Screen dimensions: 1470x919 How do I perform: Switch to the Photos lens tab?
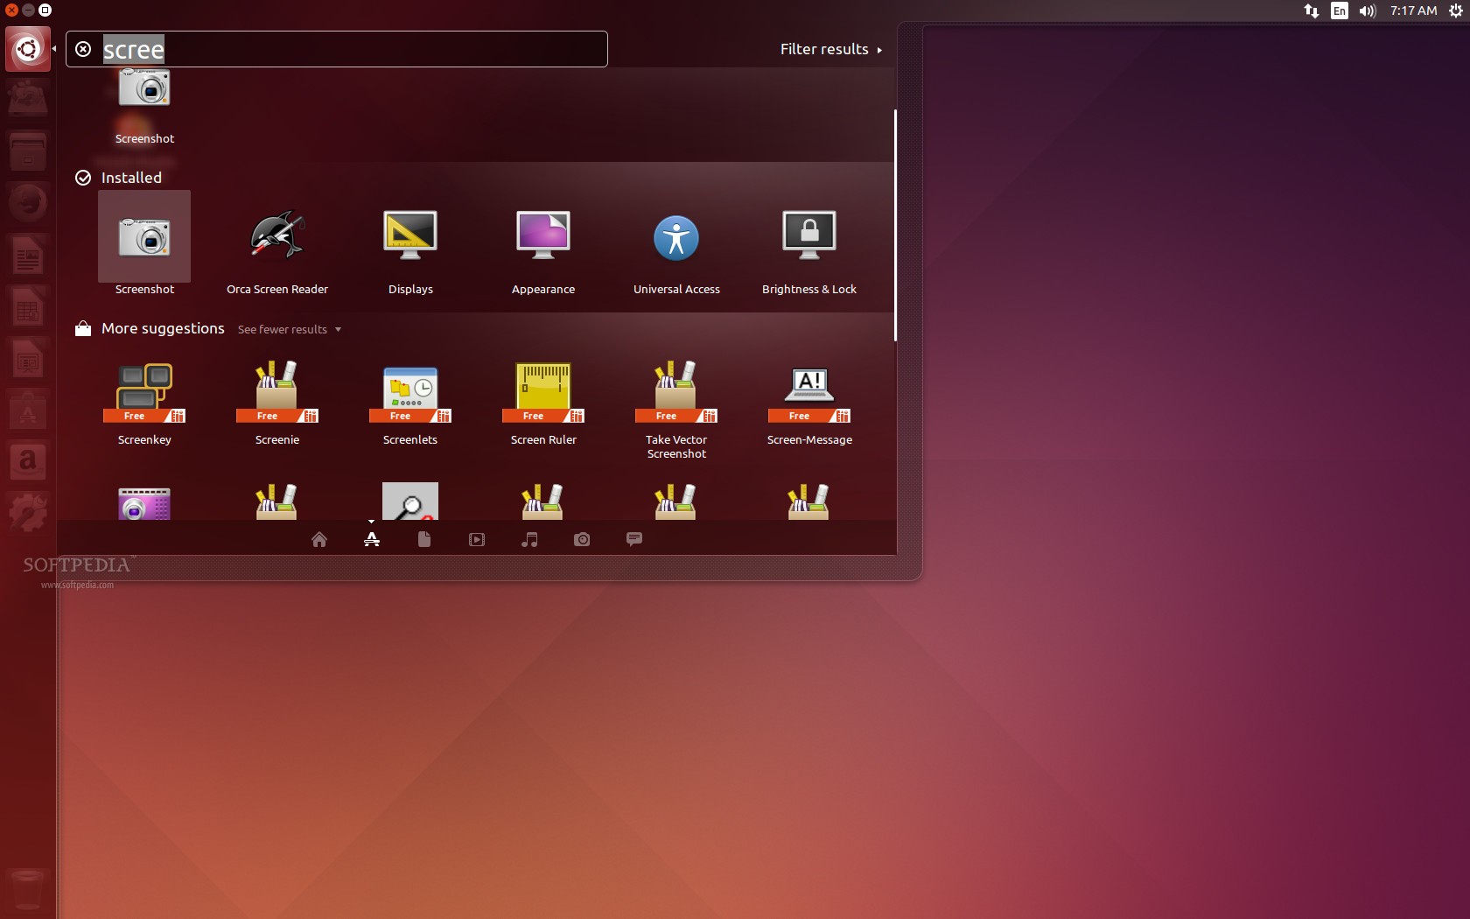582,539
